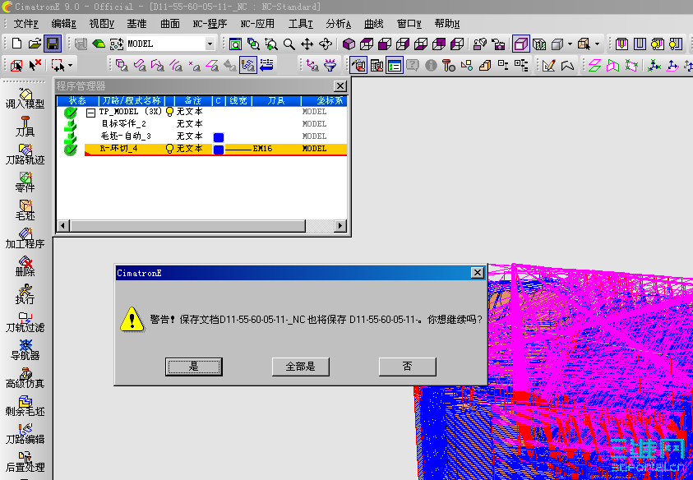Viewport: 693px width, 480px height.
Task: Click the expand tree toolbar icon
Action: pyautogui.click(x=521, y=66)
